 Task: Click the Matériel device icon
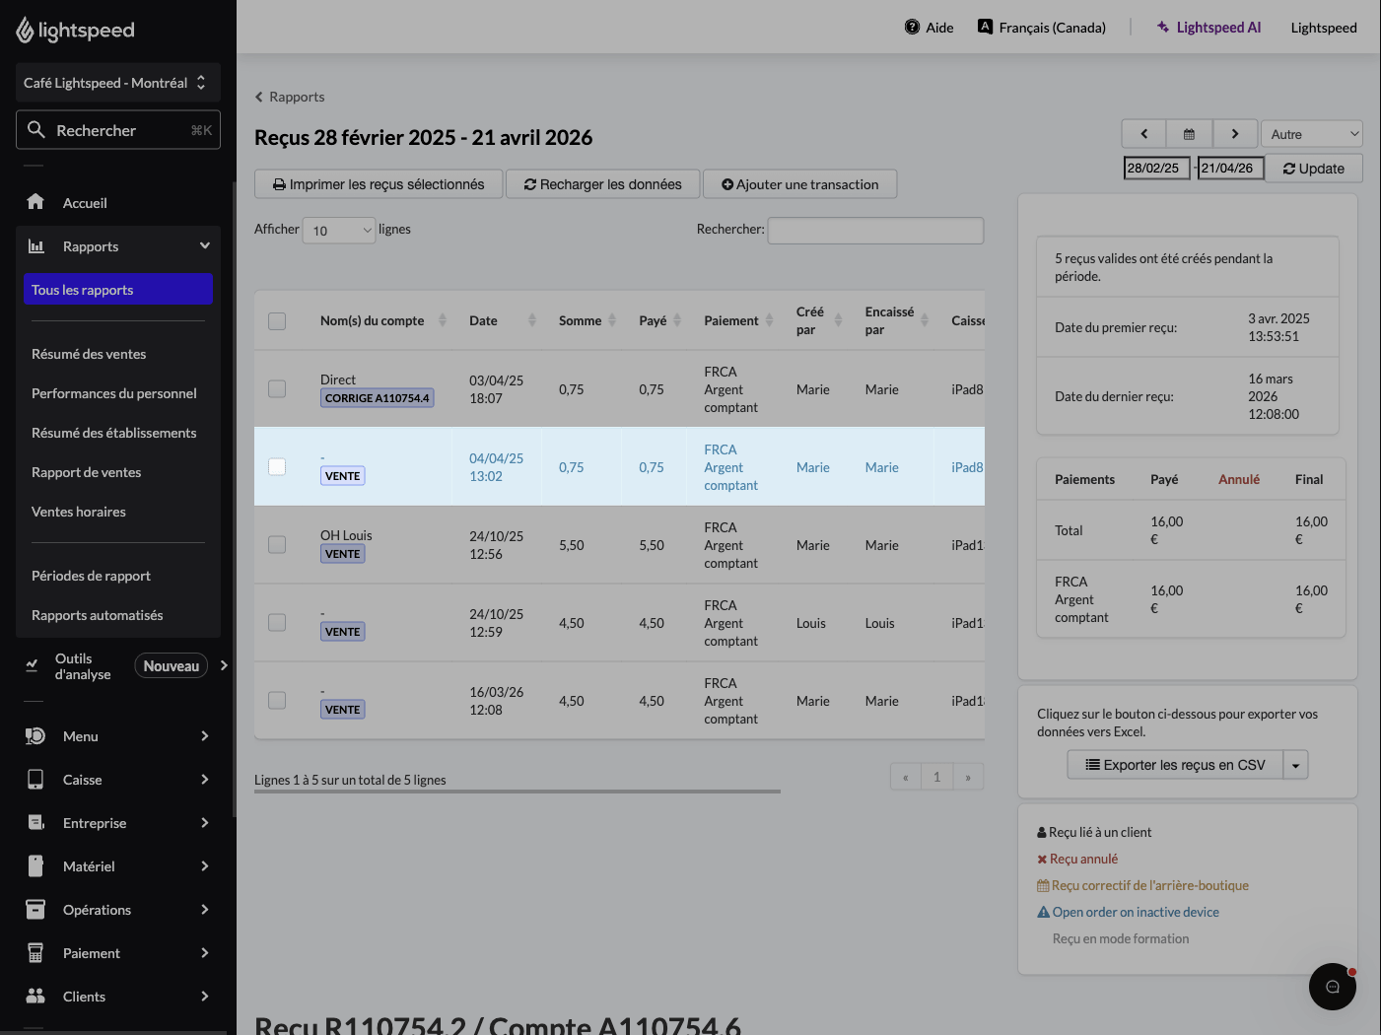(35, 866)
